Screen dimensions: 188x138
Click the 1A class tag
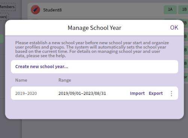coord(170,9)
